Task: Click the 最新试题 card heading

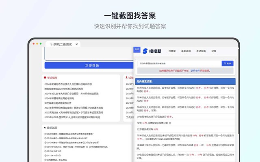Action: point(52,128)
